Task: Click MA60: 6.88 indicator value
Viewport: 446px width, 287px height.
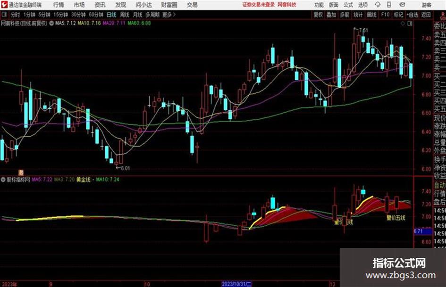Action: [x=139, y=23]
